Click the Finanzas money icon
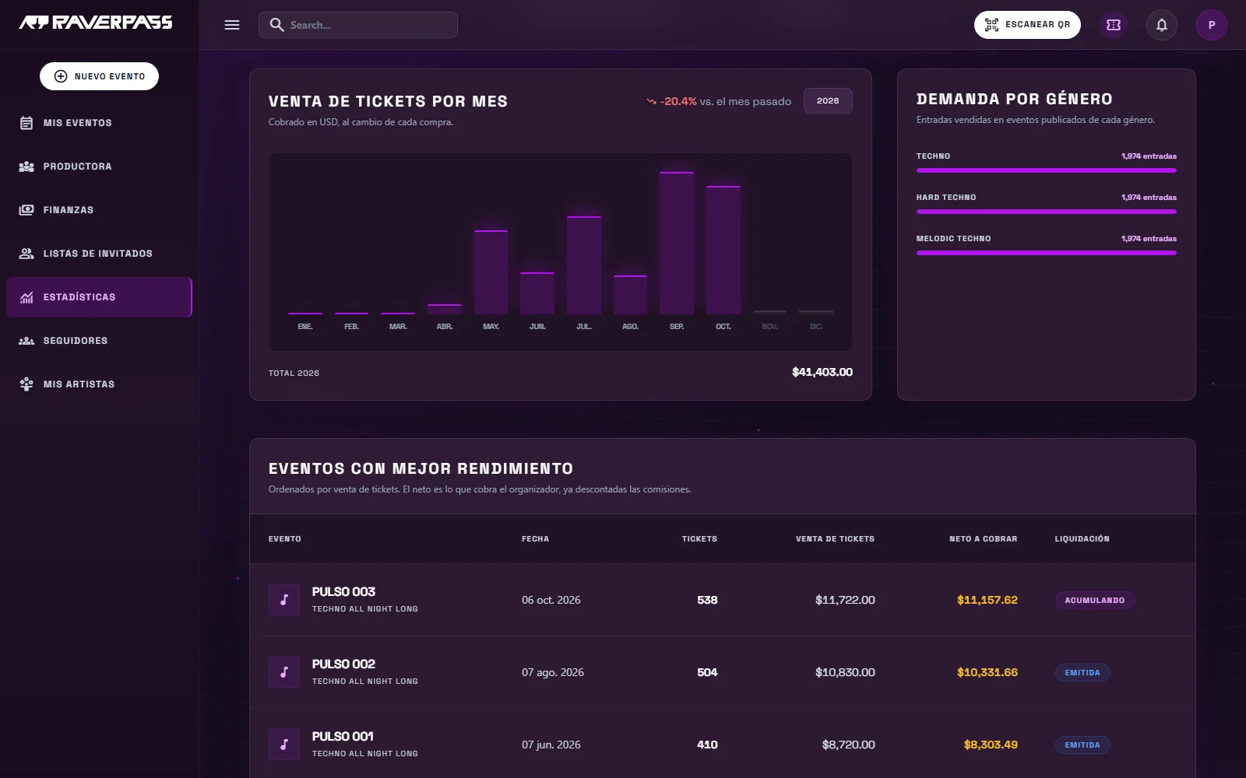Viewport: 1246px width, 778px height. tap(26, 210)
